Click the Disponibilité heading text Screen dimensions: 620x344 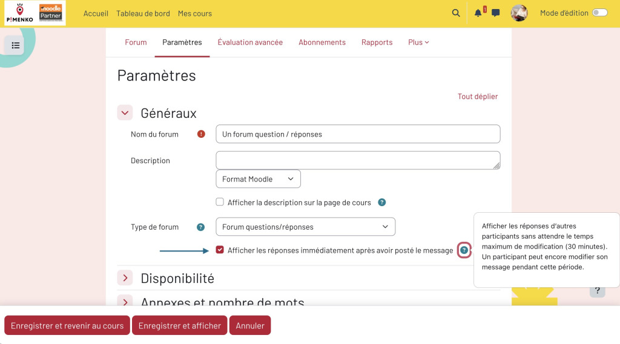177,279
